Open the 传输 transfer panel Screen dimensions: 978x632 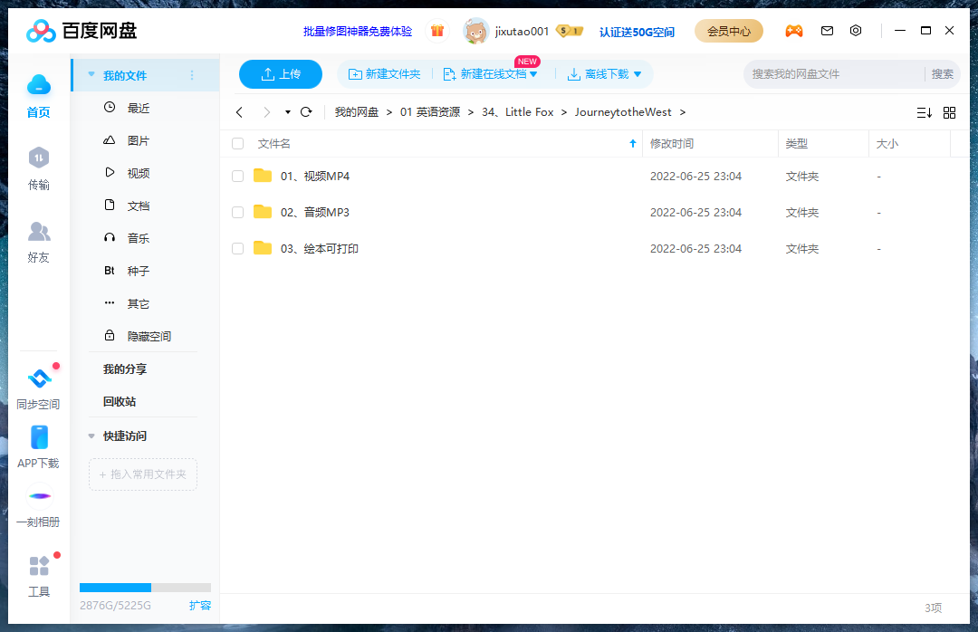click(x=39, y=168)
